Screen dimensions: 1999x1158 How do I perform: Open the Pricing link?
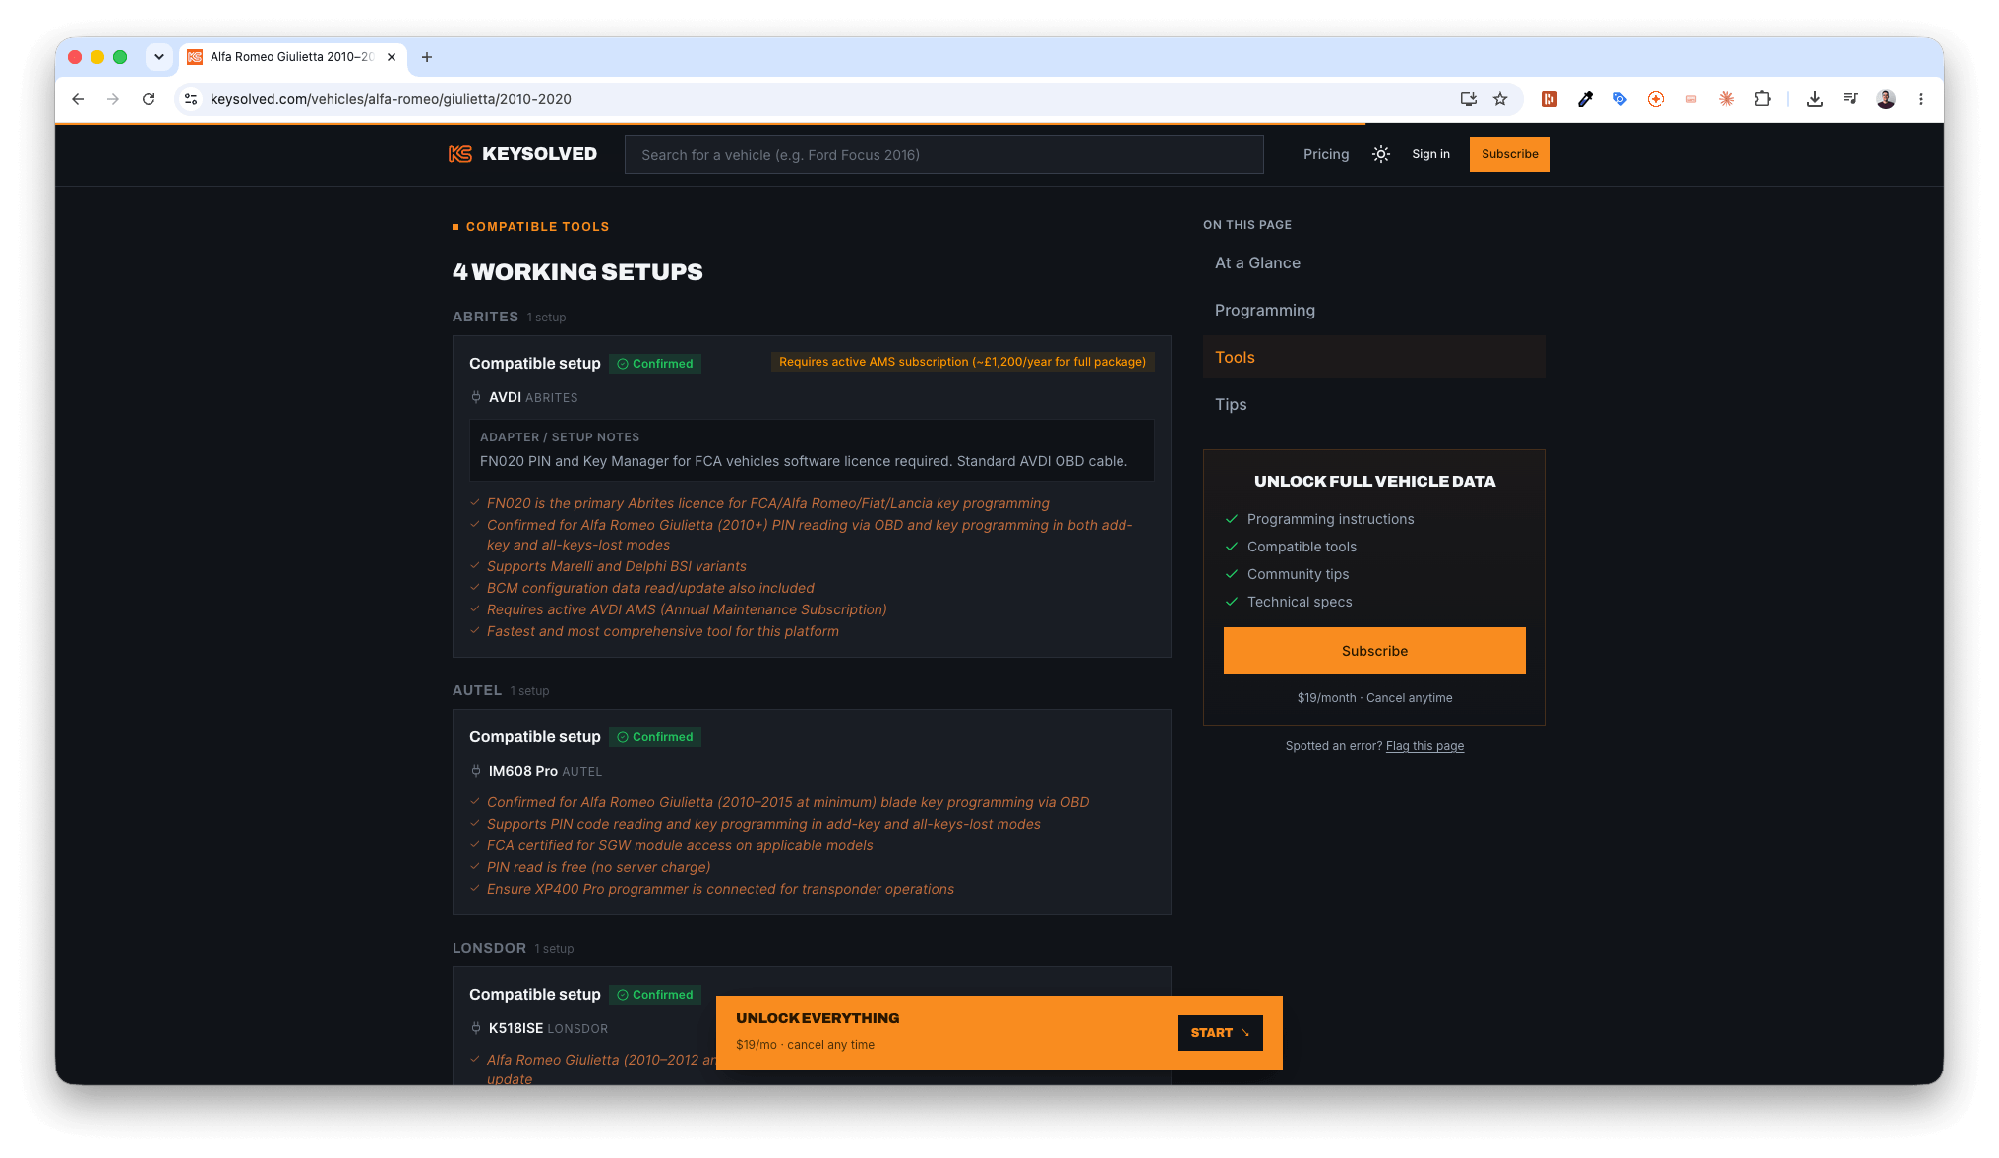(x=1326, y=154)
